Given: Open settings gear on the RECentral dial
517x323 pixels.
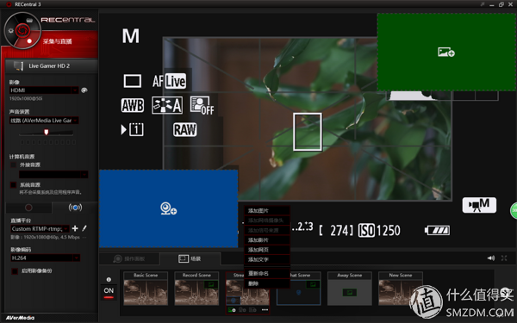Looking at the screenshot, I should (10, 31).
